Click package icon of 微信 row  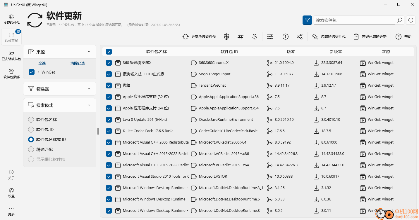coord(118,85)
